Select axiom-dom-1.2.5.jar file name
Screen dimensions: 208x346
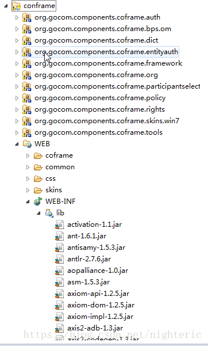pyautogui.click(x=101, y=305)
